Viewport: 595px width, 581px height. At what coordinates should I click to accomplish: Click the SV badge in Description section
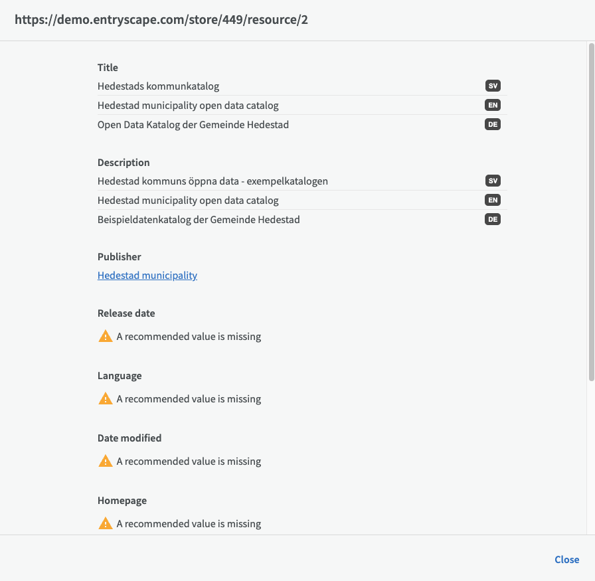coord(492,181)
